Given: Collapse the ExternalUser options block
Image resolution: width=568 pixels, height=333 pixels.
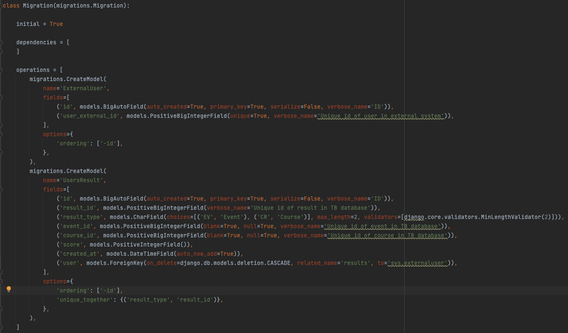Looking at the screenshot, I should pyautogui.click(x=2, y=134).
